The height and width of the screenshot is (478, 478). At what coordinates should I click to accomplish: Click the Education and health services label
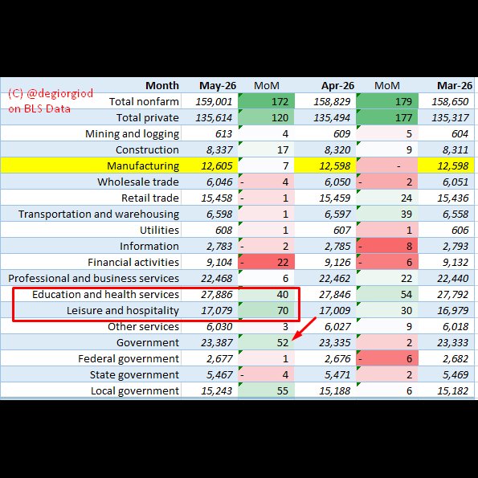coord(105,295)
